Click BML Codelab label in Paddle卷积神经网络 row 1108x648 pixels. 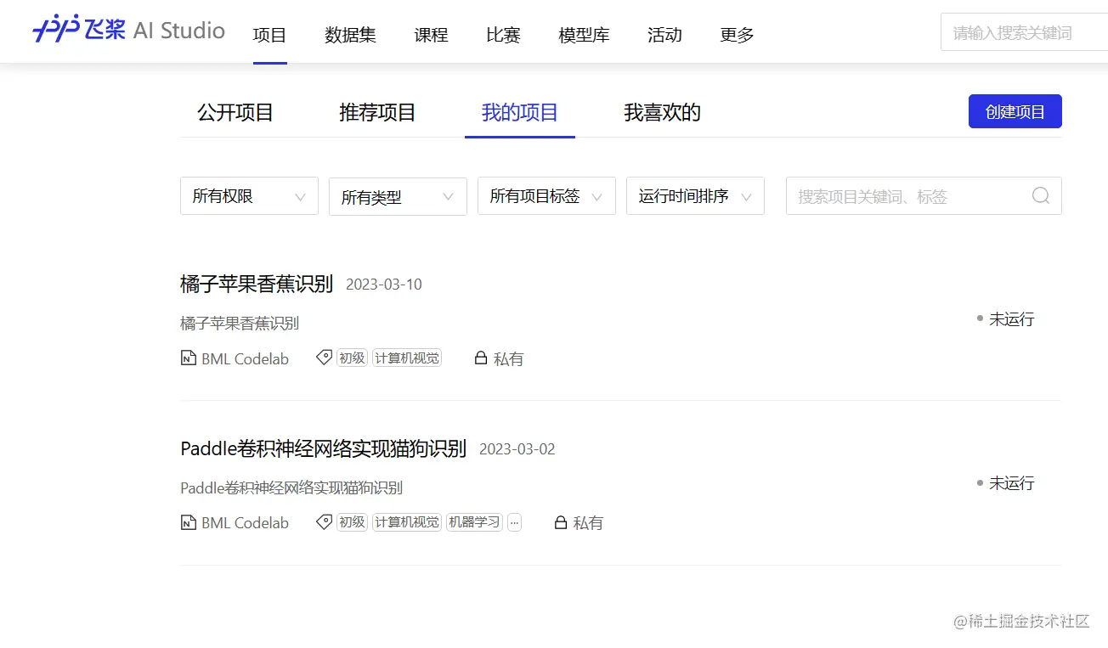click(245, 523)
